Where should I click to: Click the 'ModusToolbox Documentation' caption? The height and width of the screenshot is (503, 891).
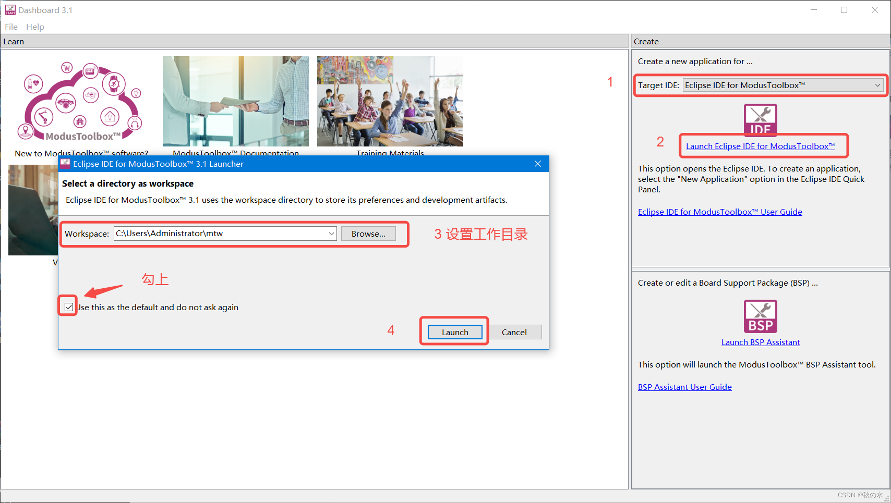[236, 153]
